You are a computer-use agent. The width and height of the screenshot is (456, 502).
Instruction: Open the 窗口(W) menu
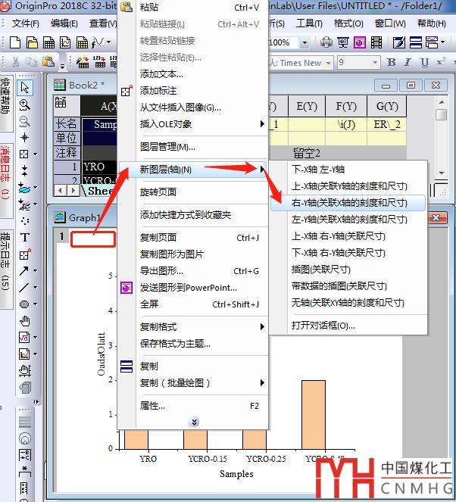pyautogui.click(x=389, y=23)
